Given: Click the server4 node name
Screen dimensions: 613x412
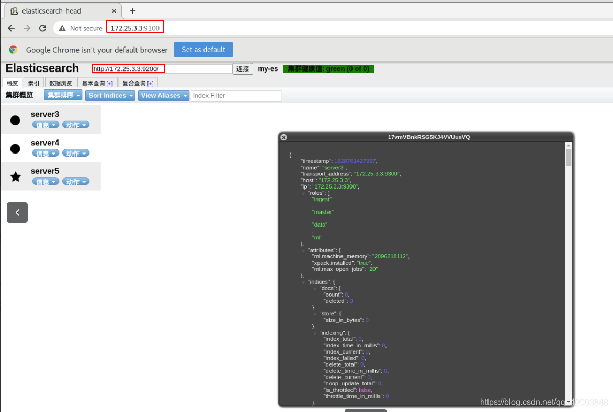Looking at the screenshot, I should click(45, 143).
